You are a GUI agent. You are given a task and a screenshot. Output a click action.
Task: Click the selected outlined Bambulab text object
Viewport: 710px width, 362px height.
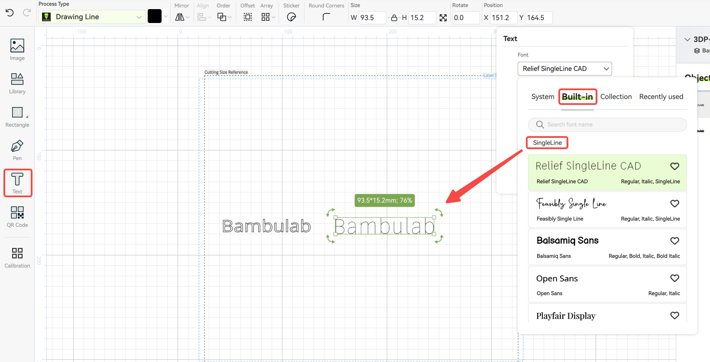385,225
